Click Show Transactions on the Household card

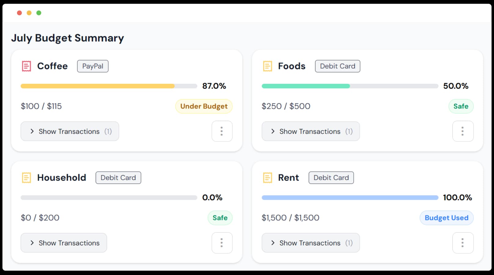(x=64, y=243)
